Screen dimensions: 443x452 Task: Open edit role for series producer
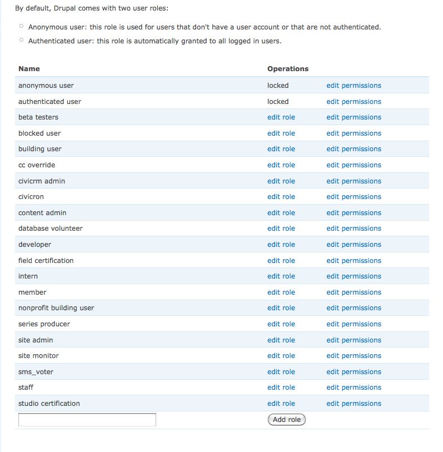[281, 324]
